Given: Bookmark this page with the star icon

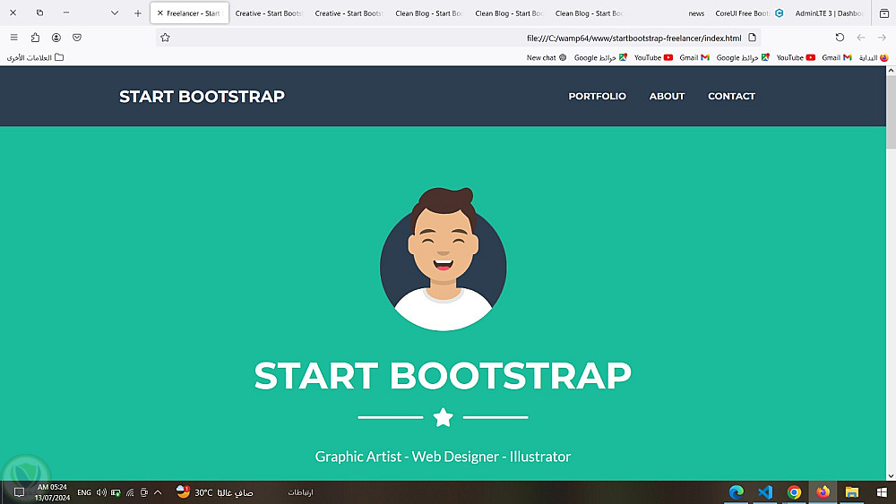Looking at the screenshot, I should tap(165, 38).
